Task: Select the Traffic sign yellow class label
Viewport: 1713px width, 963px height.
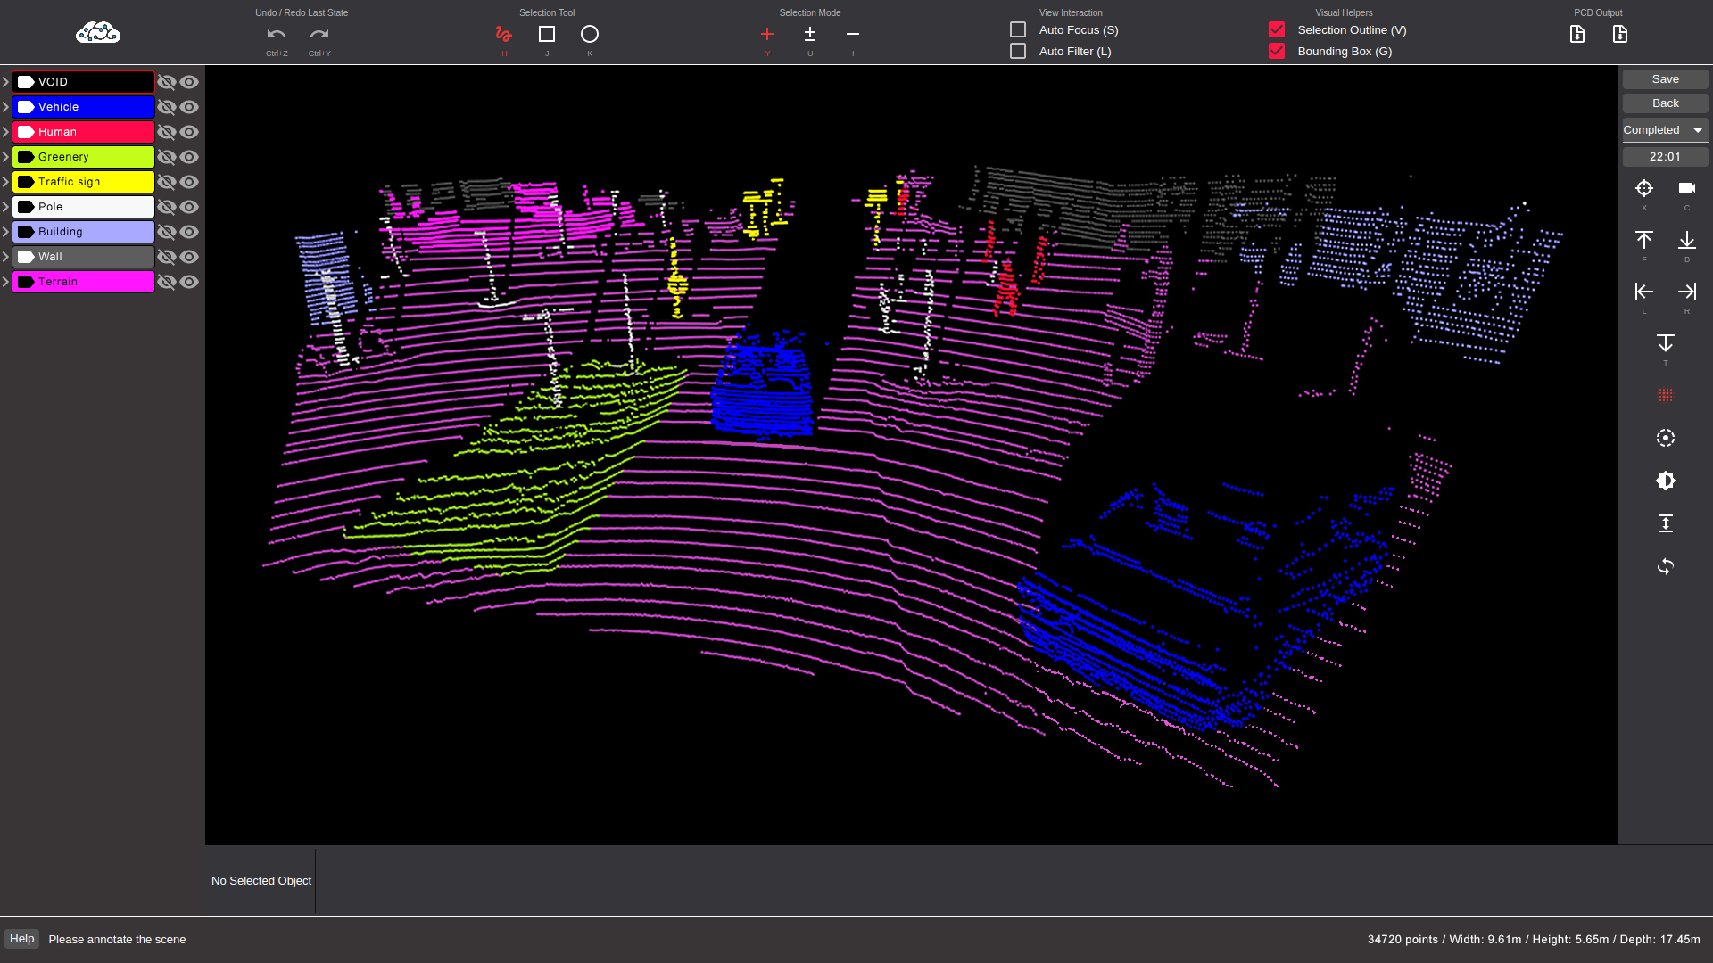Action: click(83, 182)
